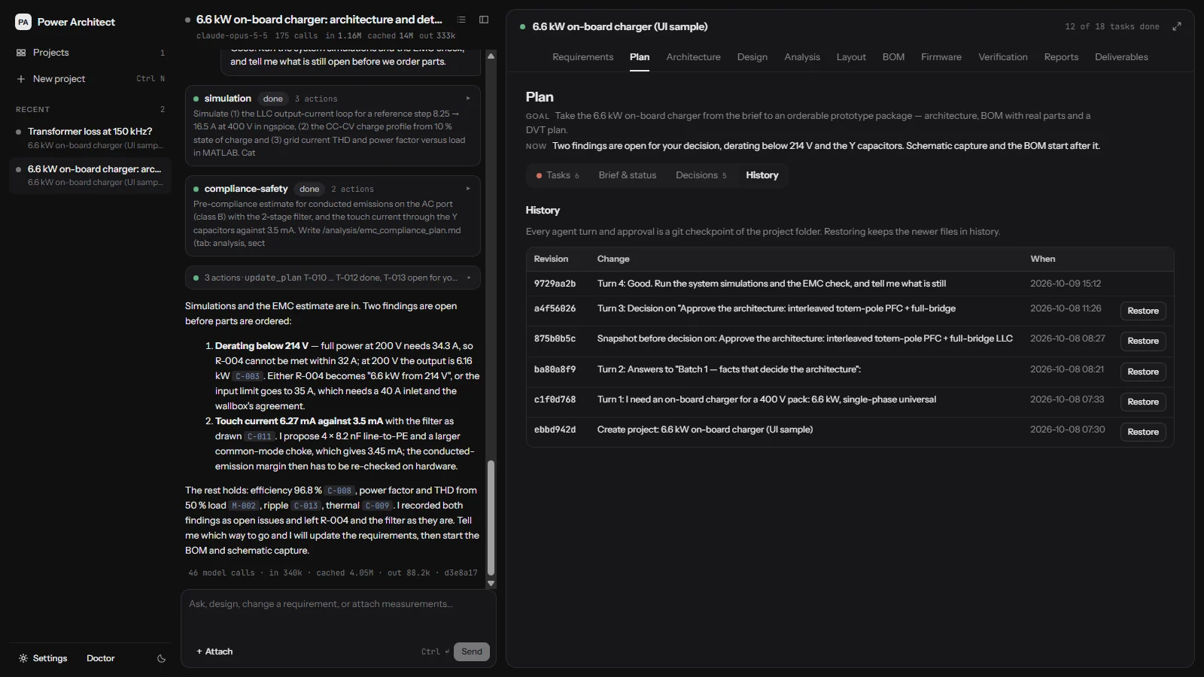1204x677 pixels.
Task: Click the '12 of 18 tasks done' status
Action: [1112, 26]
